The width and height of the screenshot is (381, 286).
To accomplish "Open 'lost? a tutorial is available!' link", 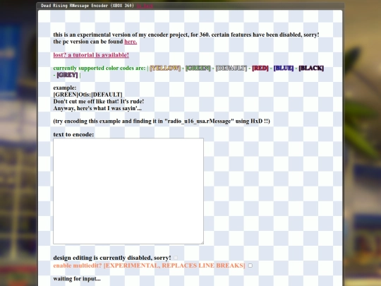I will 91,55.
